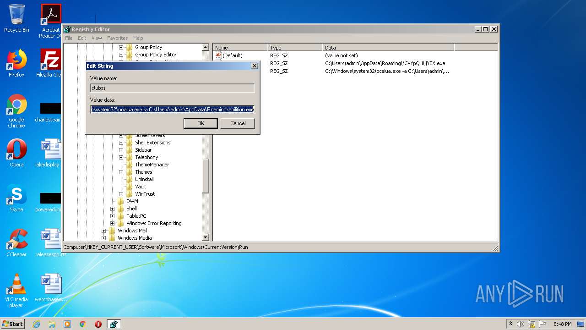Launch FileZilla Client desktop icon
The image size is (586, 330).
coord(50,63)
